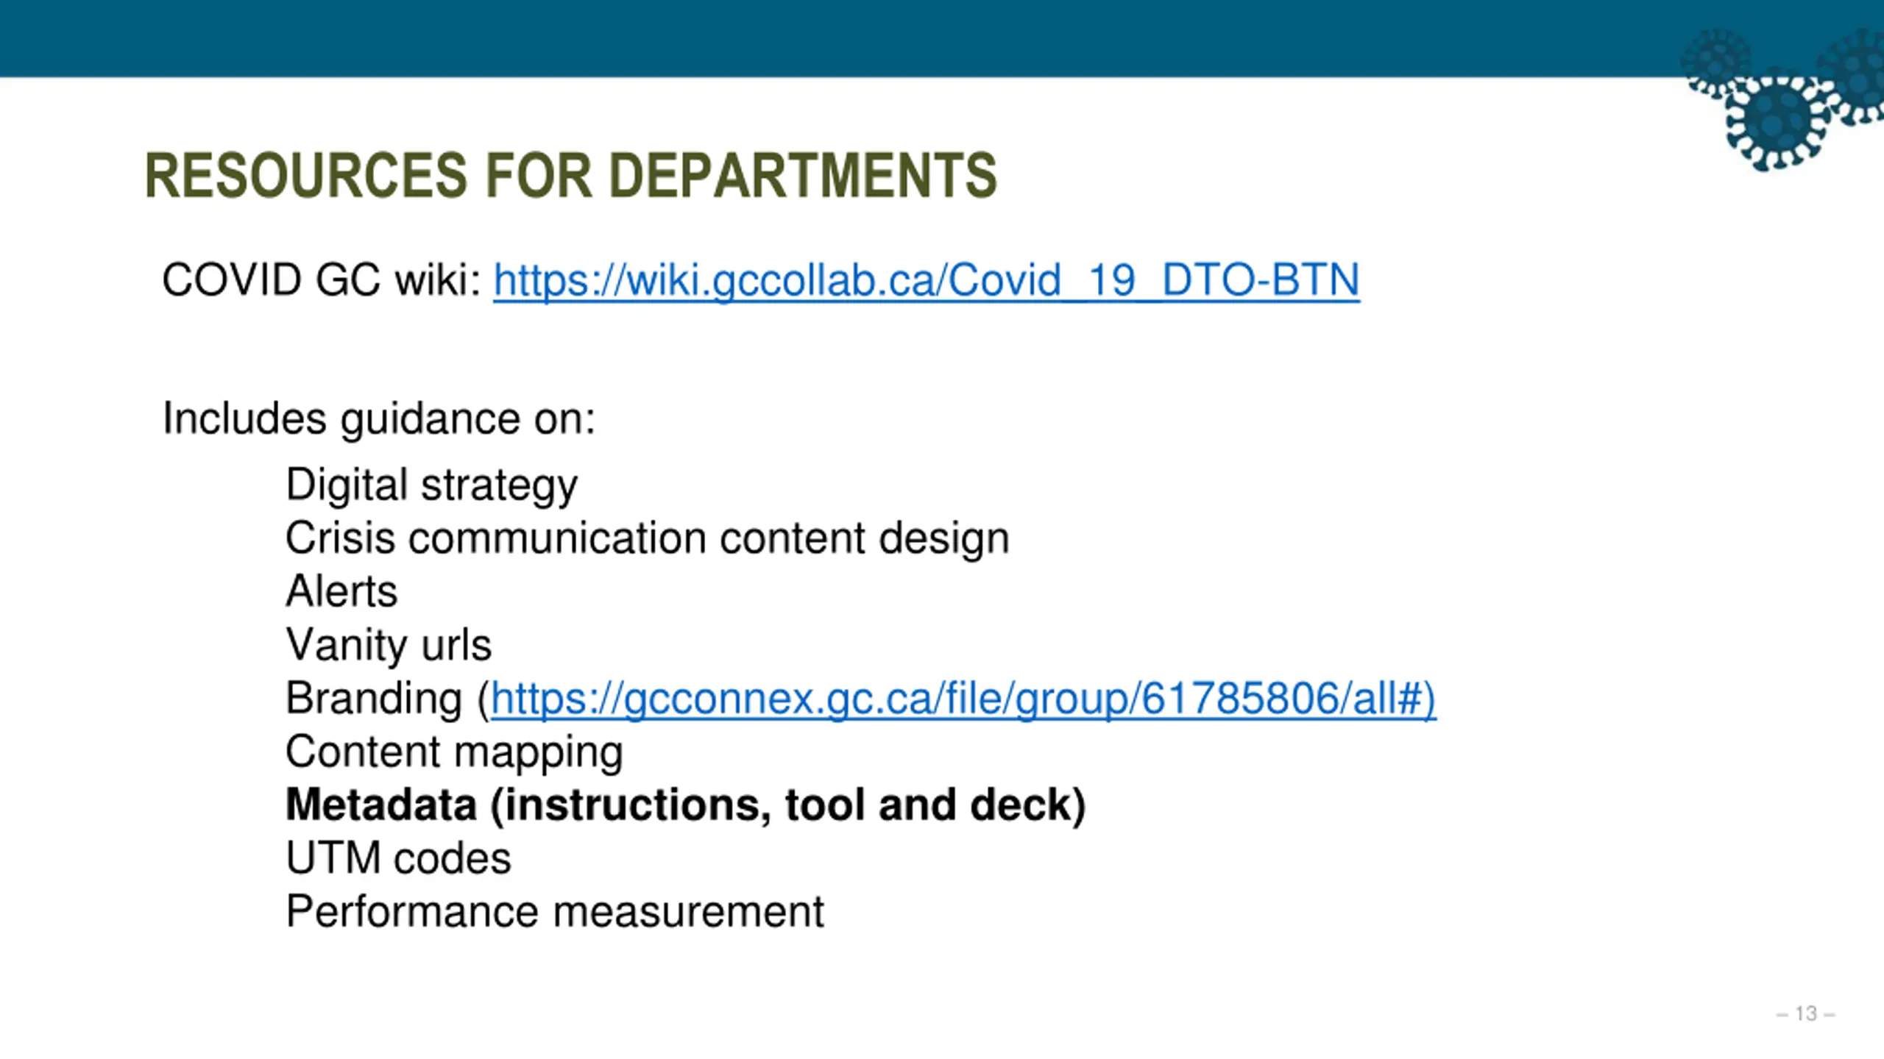Image resolution: width=1884 pixels, height=1059 pixels.
Task: Click the 'UTM codes' list item
Action: (398, 858)
